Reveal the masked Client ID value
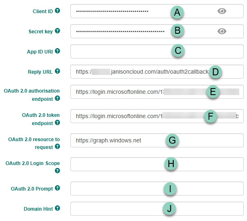Image resolution: width=247 pixels, height=221 pixels. (x=222, y=11)
